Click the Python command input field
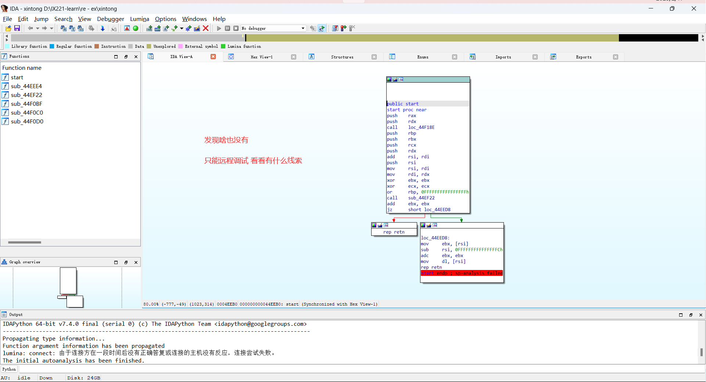Screen dimensions: 706x382 click(x=362, y=369)
